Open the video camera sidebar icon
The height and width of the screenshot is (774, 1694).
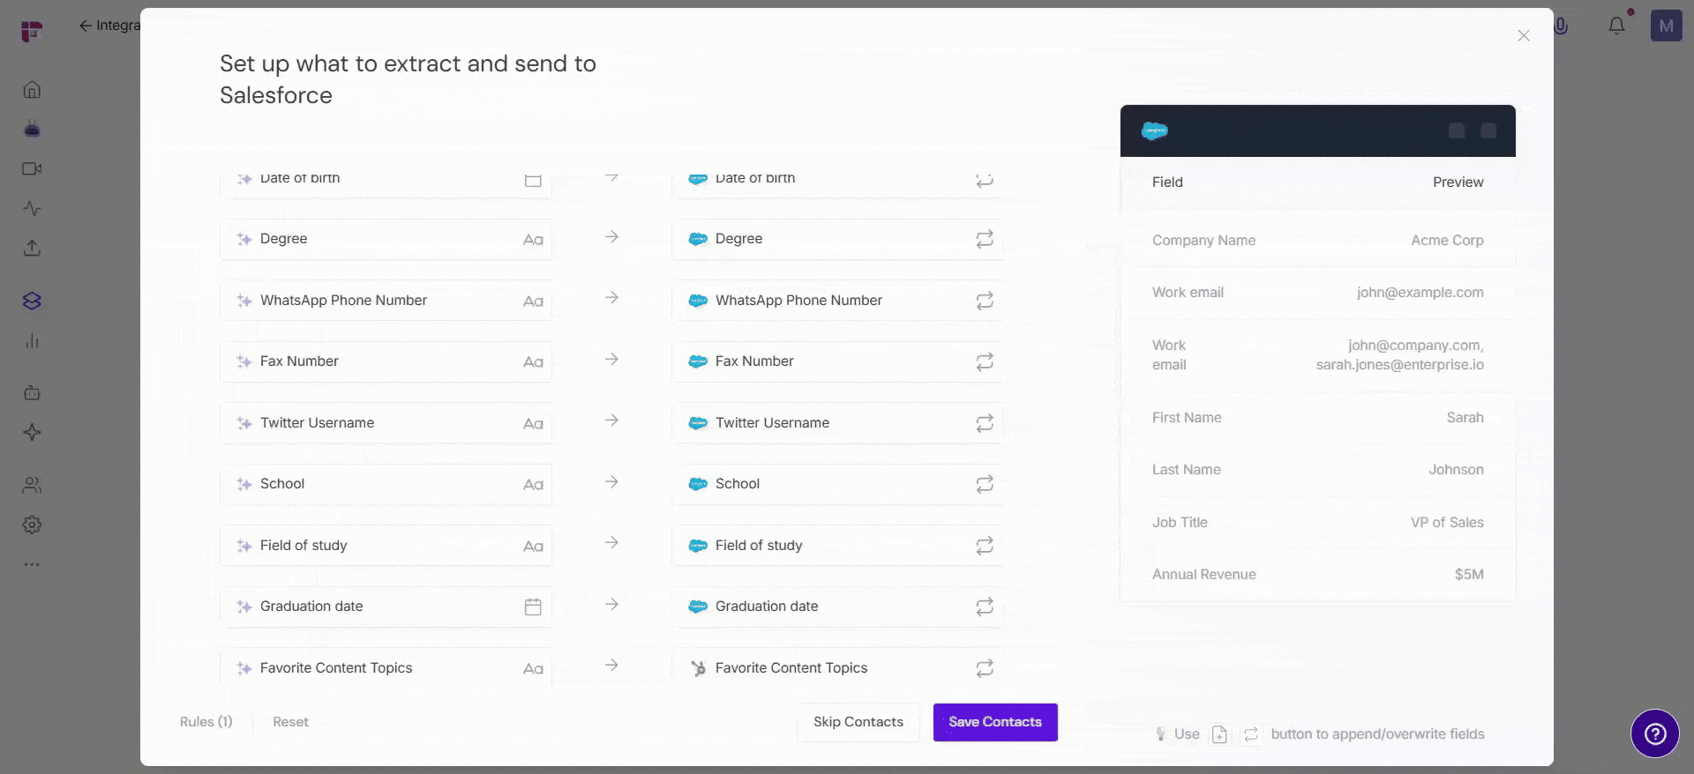click(32, 168)
